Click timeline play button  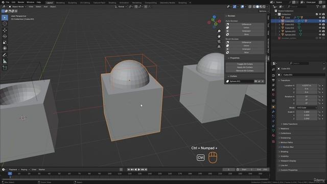point(139,170)
